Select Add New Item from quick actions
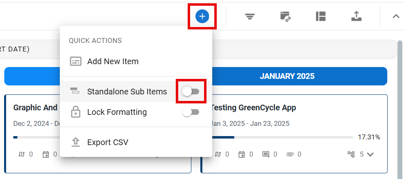The height and width of the screenshot is (179, 404). click(x=113, y=61)
